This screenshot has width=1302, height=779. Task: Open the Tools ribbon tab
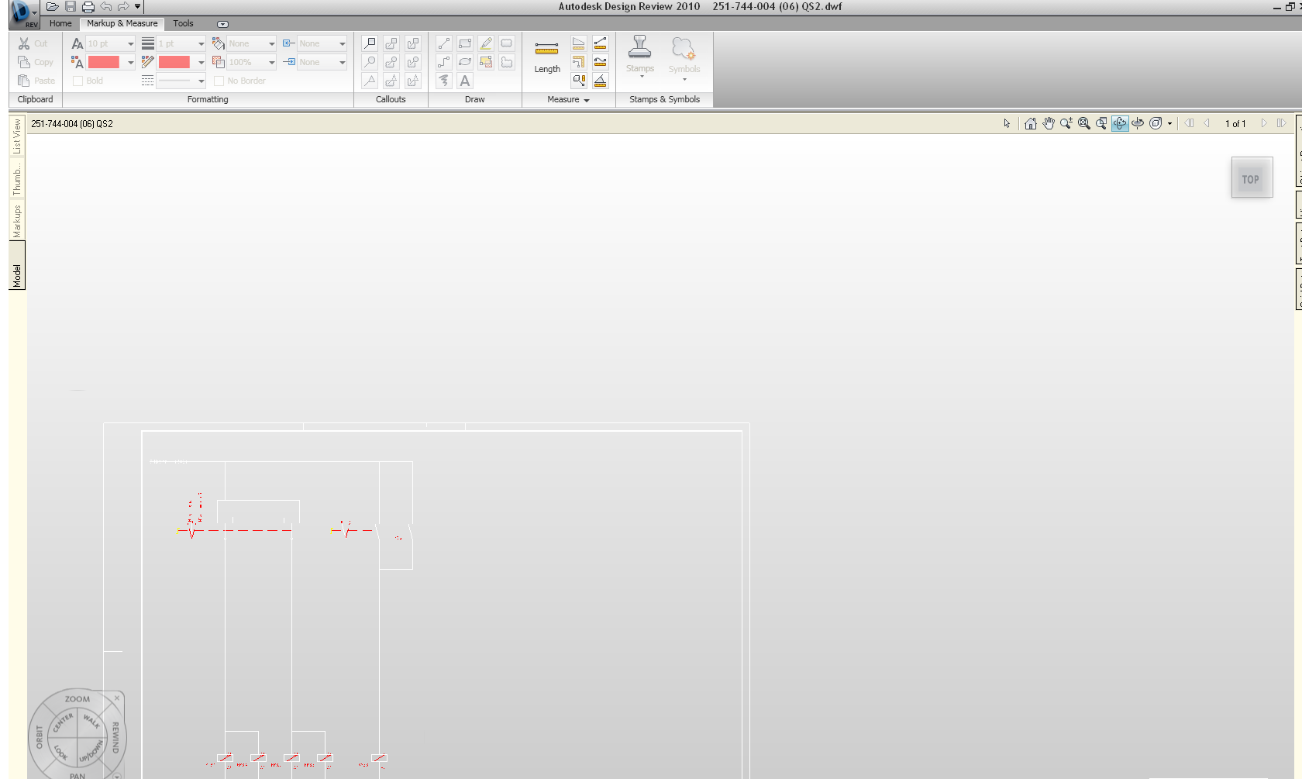click(x=183, y=23)
